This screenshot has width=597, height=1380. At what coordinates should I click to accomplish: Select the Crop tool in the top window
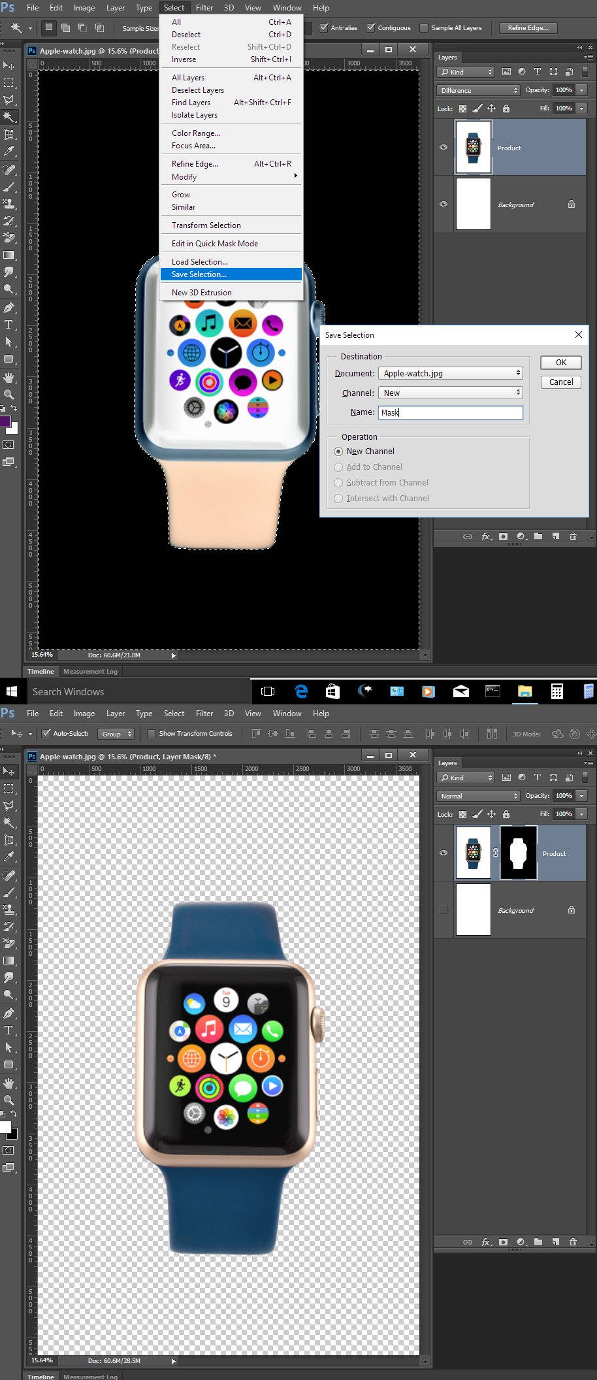[8, 134]
